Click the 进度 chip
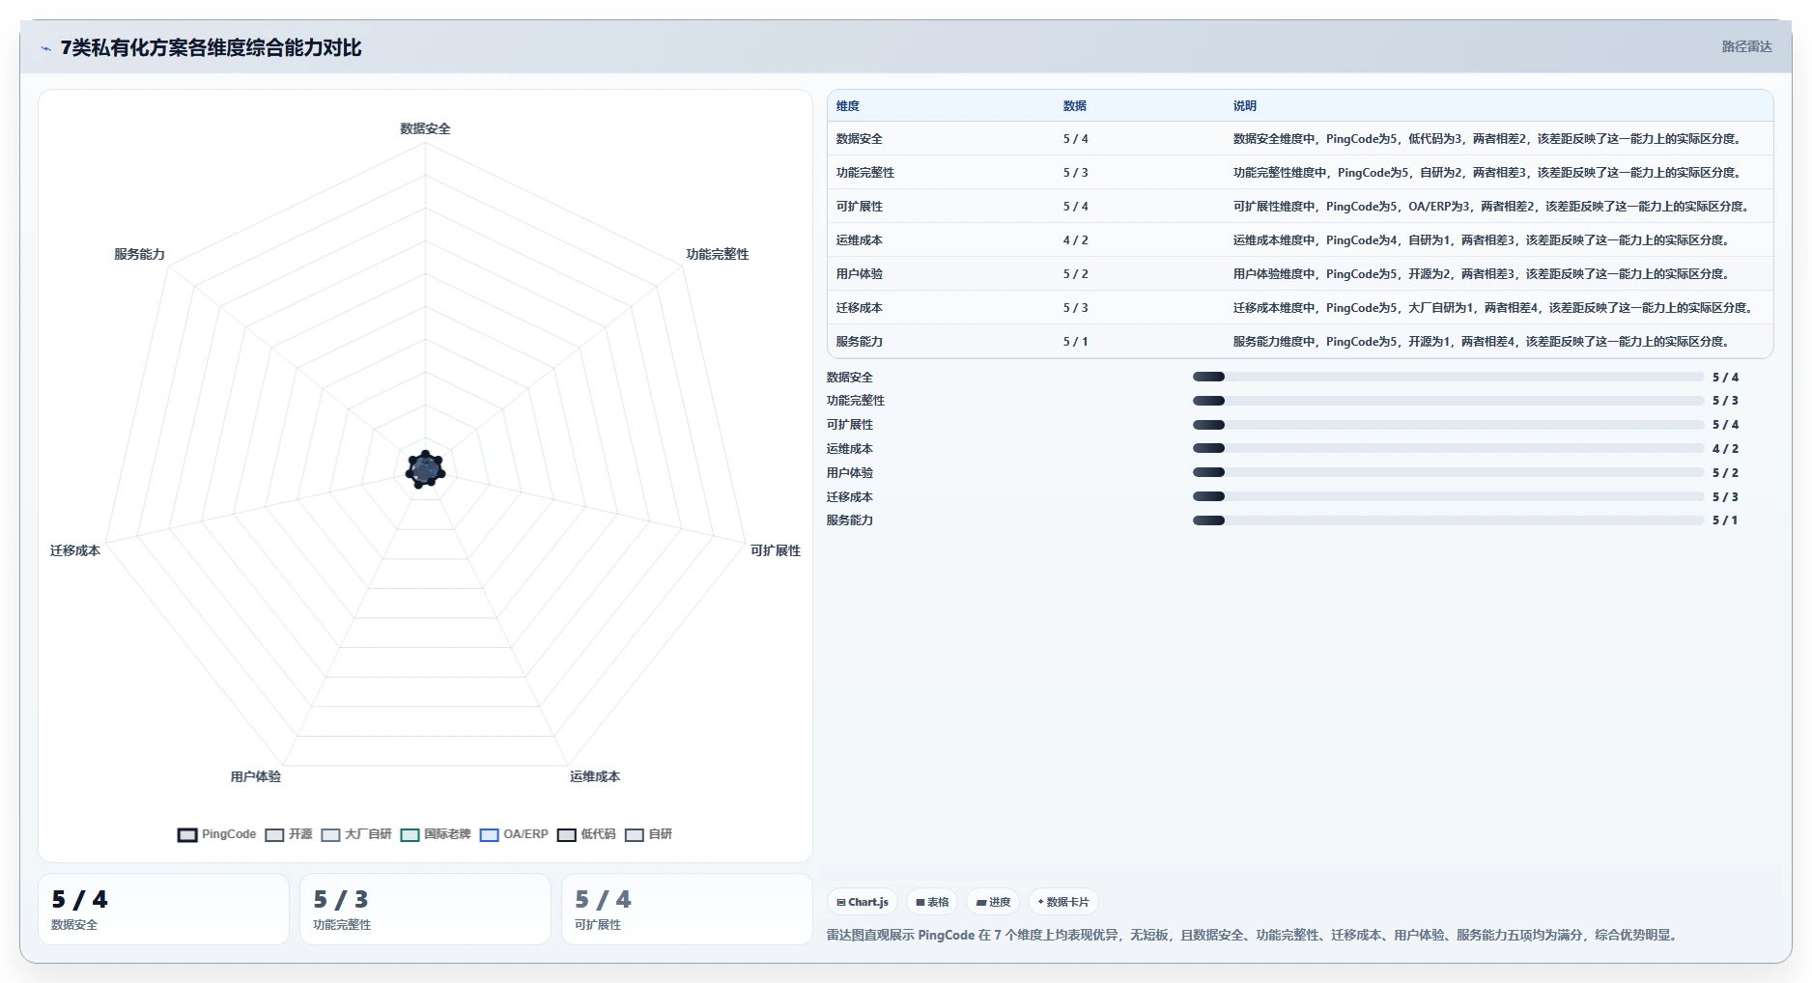The height and width of the screenshot is (983, 1812). point(993,902)
